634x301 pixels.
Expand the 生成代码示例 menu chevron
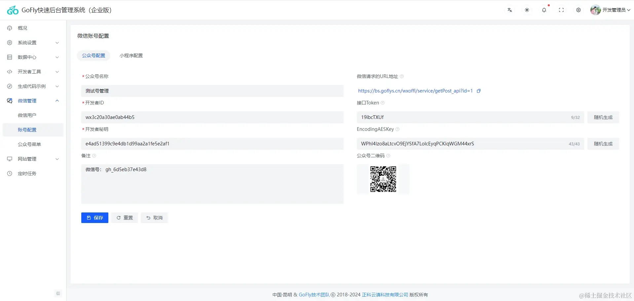pos(57,86)
